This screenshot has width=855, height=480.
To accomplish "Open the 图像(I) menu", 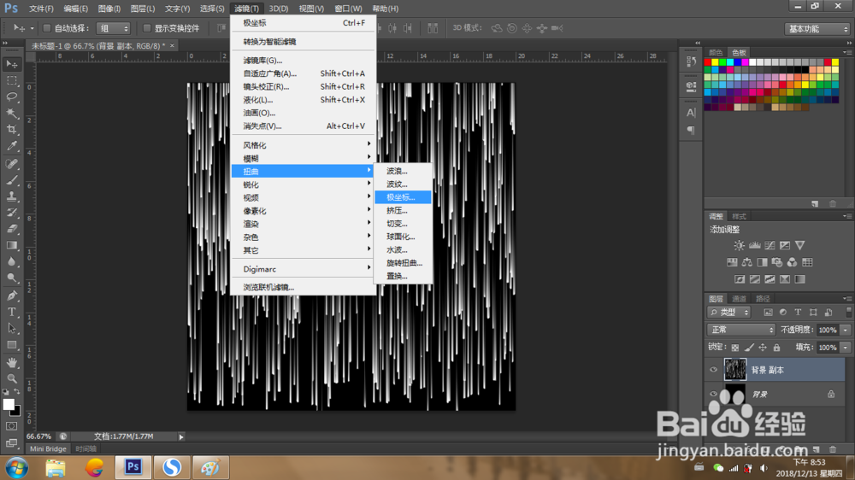I will [109, 9].
